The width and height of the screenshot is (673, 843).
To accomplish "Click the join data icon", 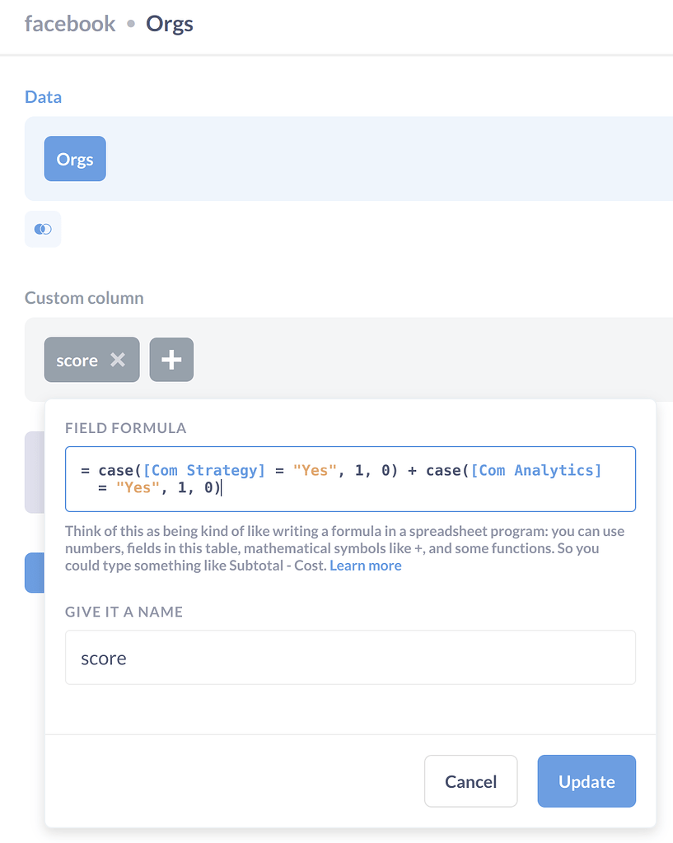I will pos(43,229).
